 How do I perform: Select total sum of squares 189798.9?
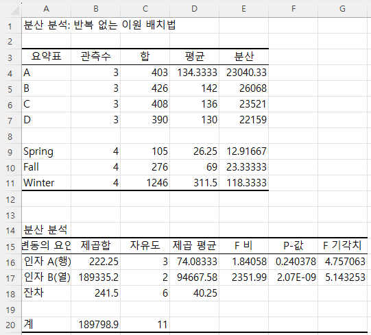click(95, 325)
